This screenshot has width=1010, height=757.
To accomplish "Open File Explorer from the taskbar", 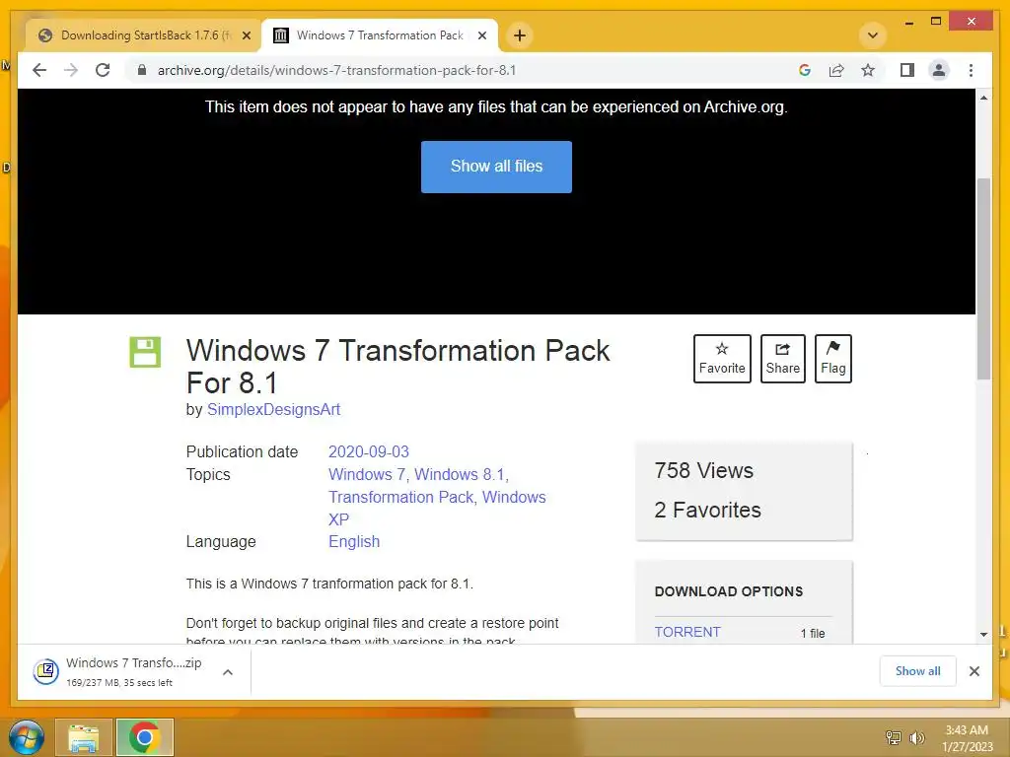I will point(84,737).
